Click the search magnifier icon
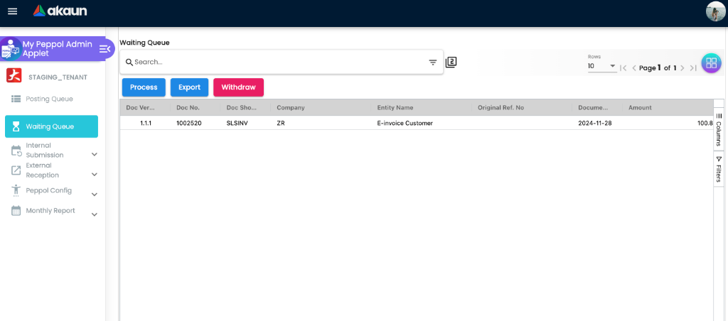This screenshot has width=728, height=321. 129,62
